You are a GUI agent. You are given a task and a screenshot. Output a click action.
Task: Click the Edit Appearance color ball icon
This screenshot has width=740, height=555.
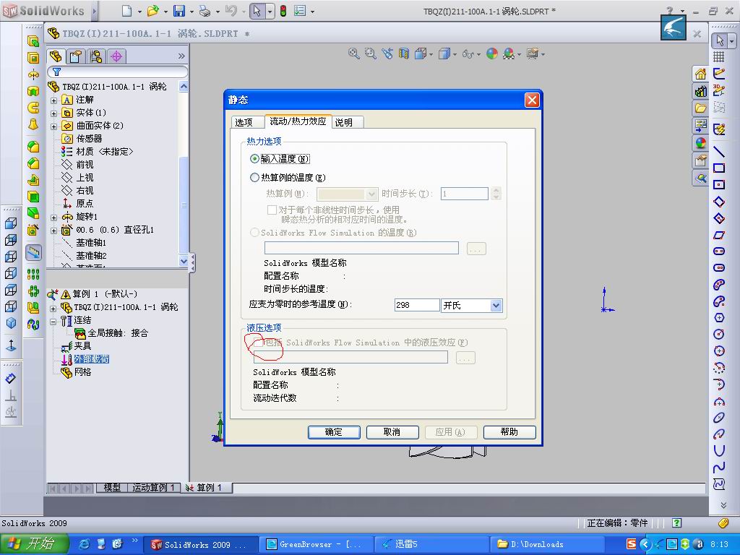[x=491, y=53]
